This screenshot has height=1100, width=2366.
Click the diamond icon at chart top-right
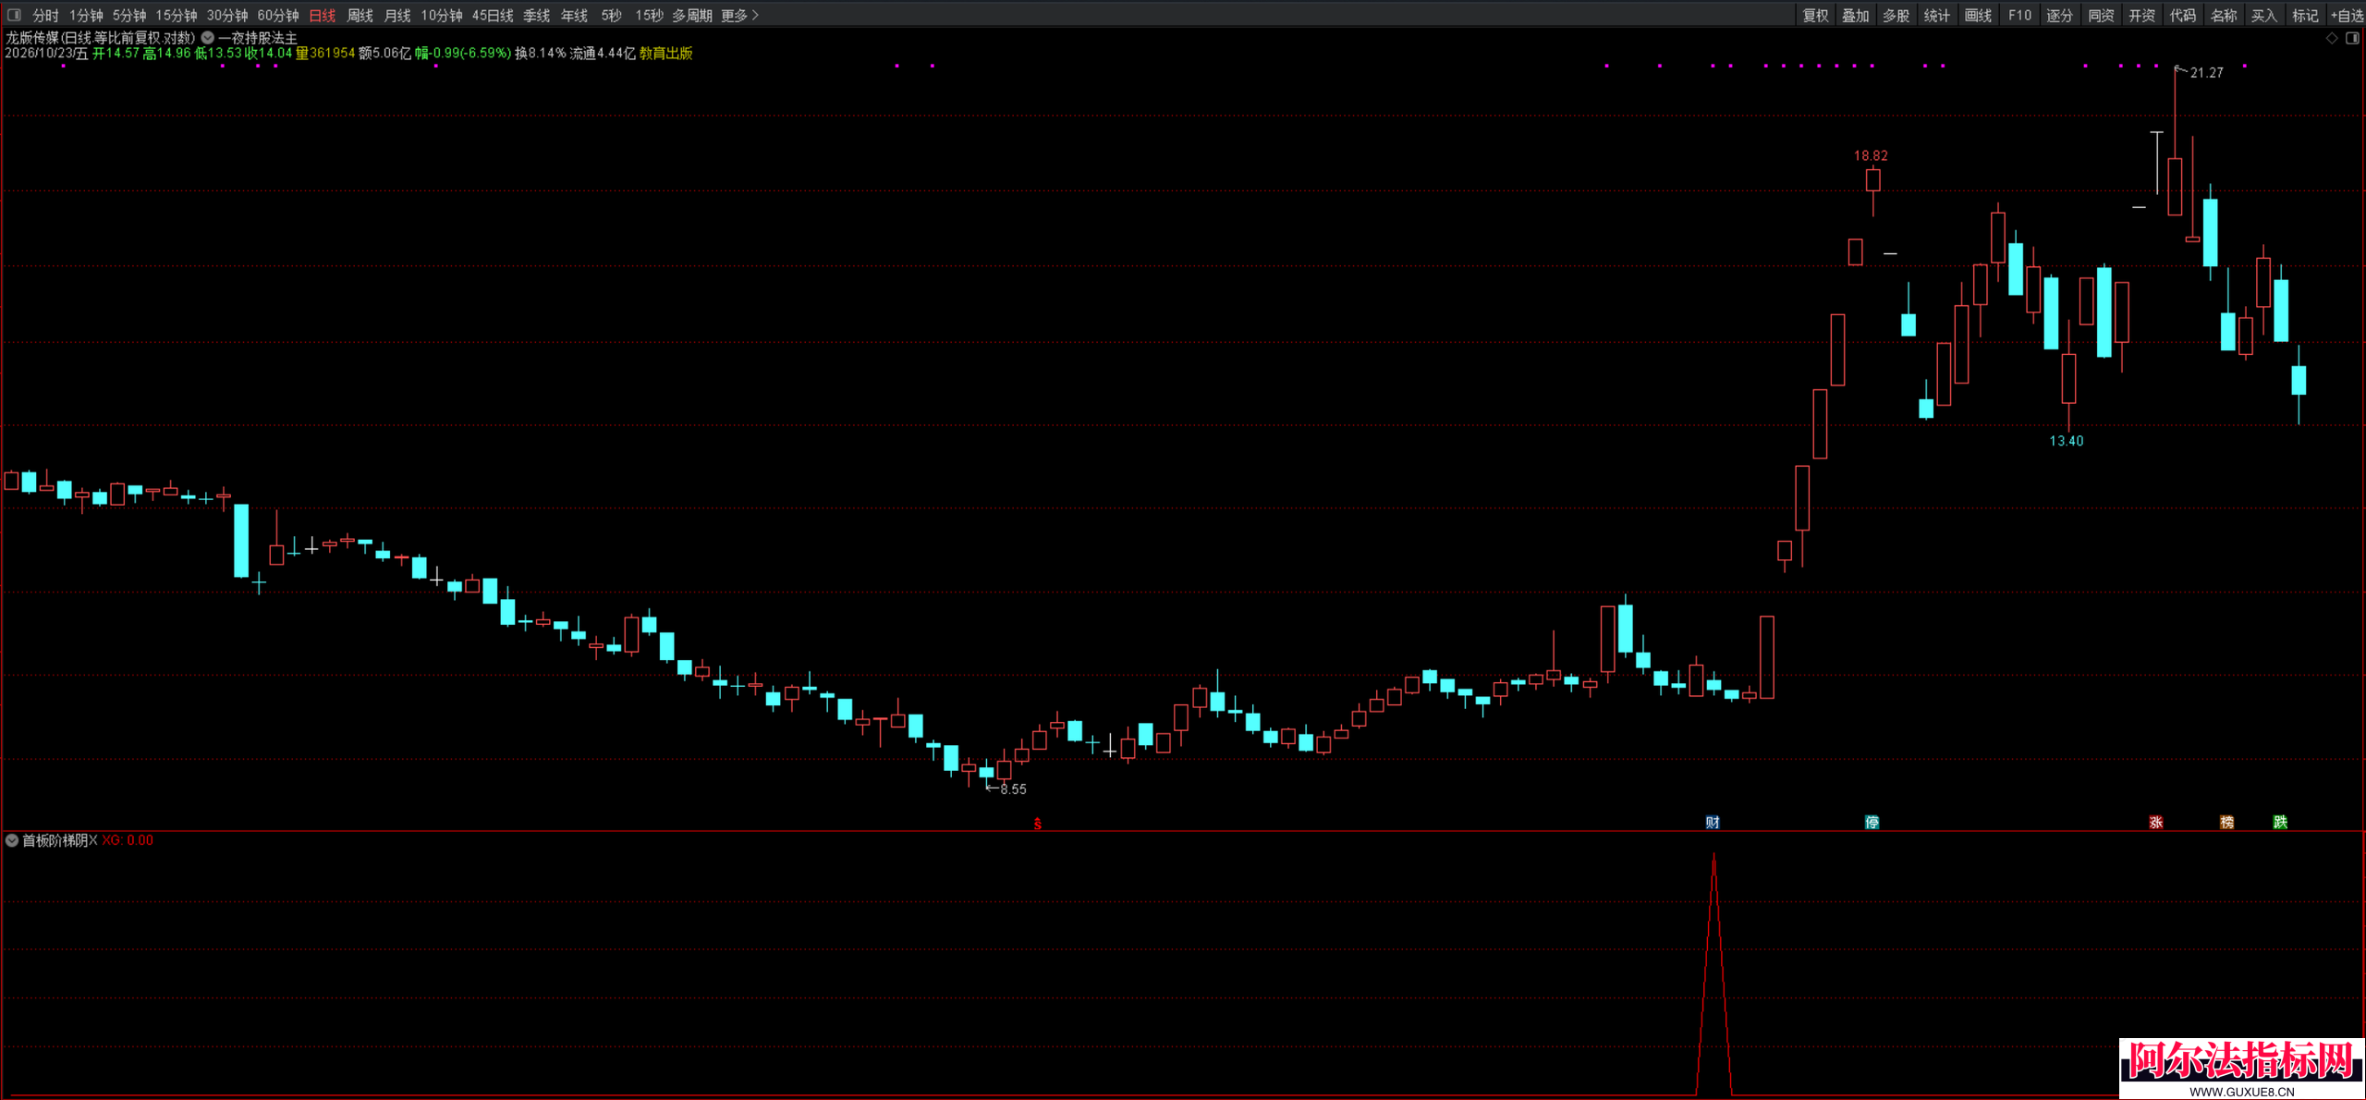coord(2332,38)
